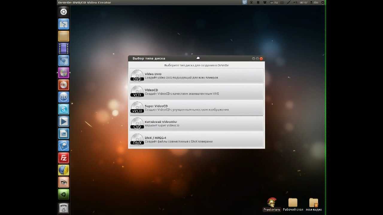383x215 pixels.
Task: Open the blue highlighted indicator in top panel
Action: point(244,2)
